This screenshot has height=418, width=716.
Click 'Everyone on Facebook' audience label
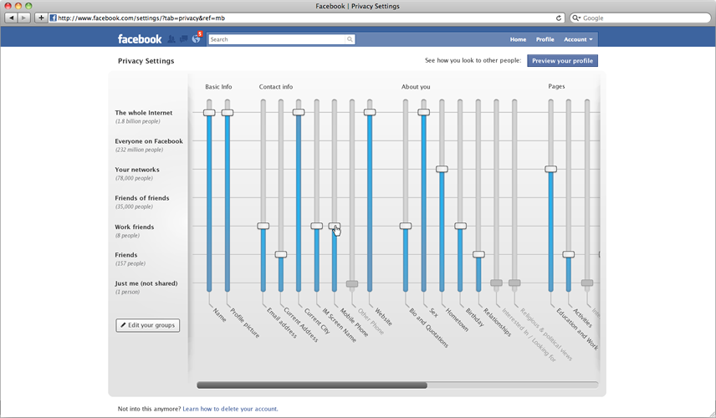click(x=149, y=141)
